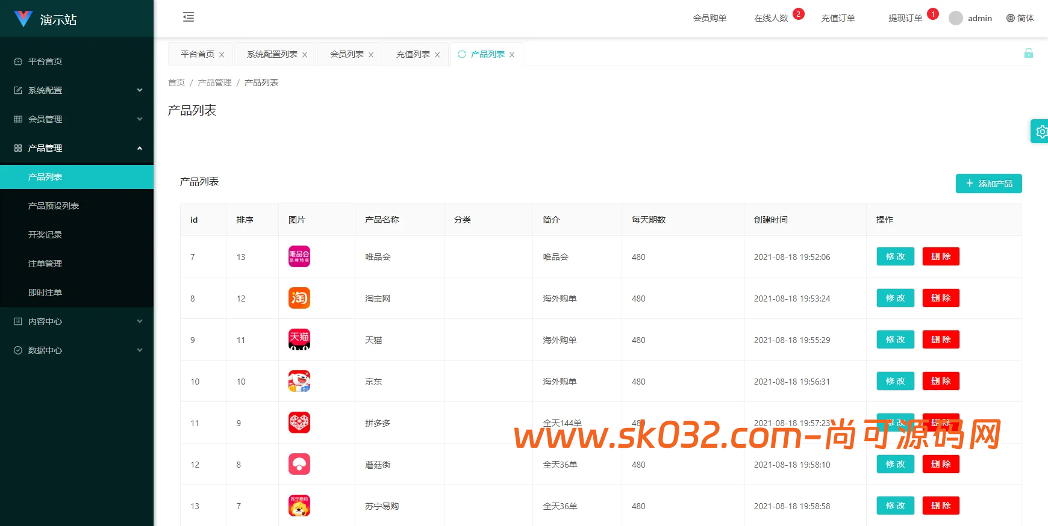1048x526 pixels.
Task: Click 删除 for 京东 row
Action: 941,381
